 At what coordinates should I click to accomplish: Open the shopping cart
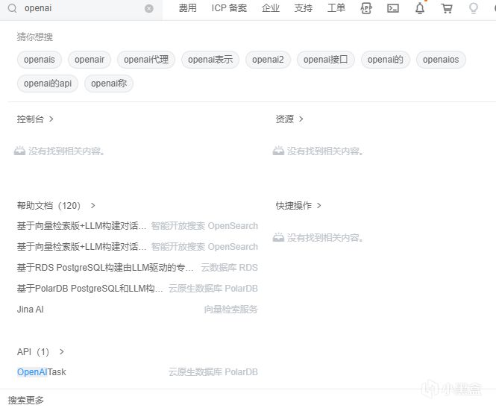click(x=447, y=8)
